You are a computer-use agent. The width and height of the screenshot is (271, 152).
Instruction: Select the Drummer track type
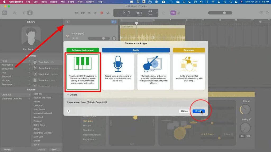189,72
